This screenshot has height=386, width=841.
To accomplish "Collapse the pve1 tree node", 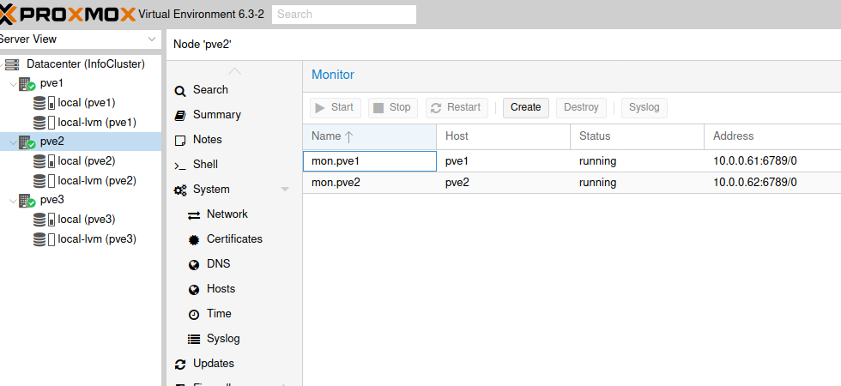I will (14, 84).
